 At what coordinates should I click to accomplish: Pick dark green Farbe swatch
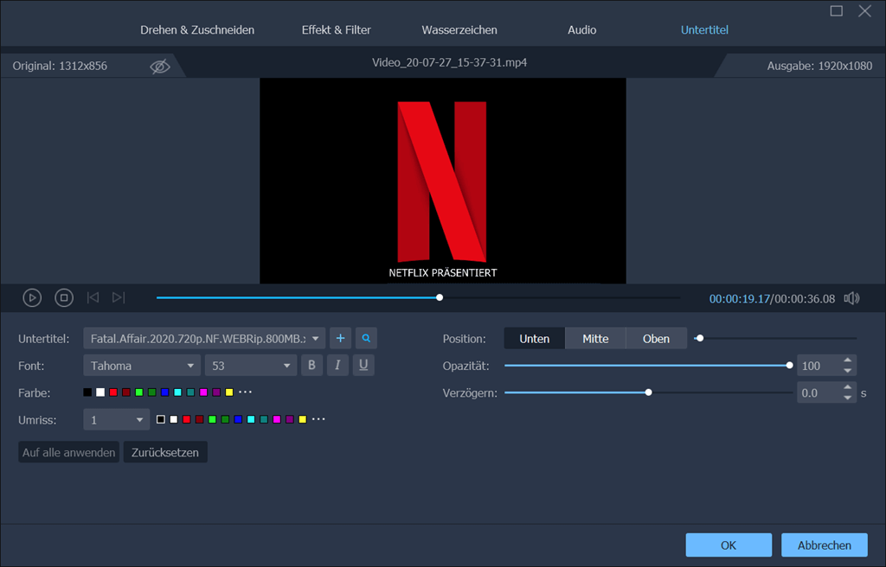coord(152,392)
